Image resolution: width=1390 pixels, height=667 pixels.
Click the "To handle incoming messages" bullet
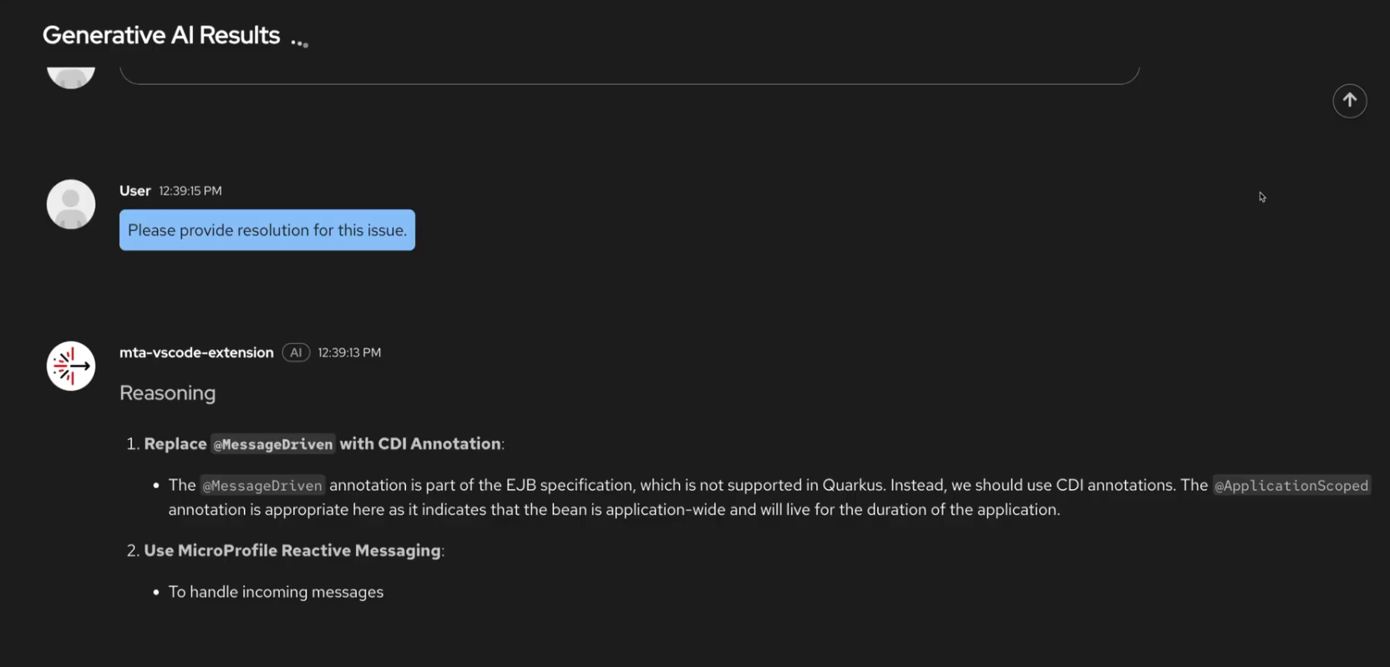click(x=276, y=592)
